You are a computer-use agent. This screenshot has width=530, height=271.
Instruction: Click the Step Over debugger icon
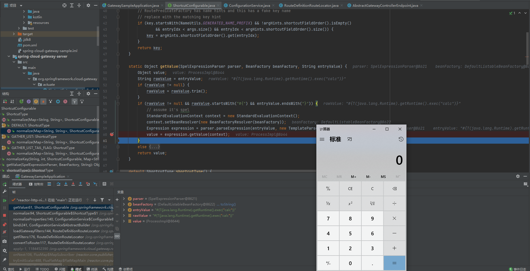click(x=59, y=184)
